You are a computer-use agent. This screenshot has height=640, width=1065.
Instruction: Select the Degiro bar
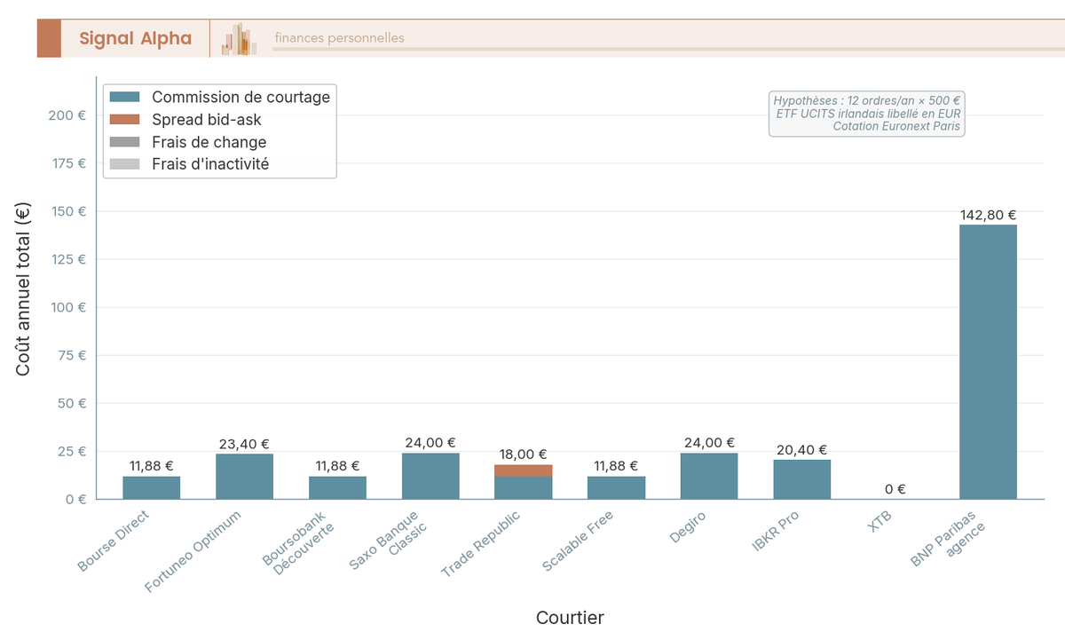pyautogui.click(x=709, y=476)
